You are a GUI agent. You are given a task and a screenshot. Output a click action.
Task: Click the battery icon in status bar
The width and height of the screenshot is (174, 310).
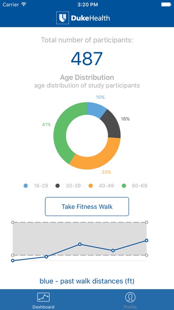(x=166, y=4)
